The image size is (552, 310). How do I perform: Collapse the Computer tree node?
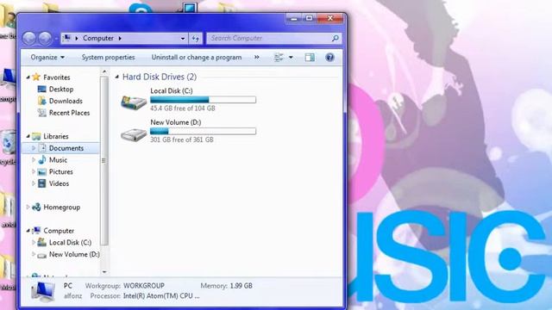pyautogui.click(x=28, y=231)
